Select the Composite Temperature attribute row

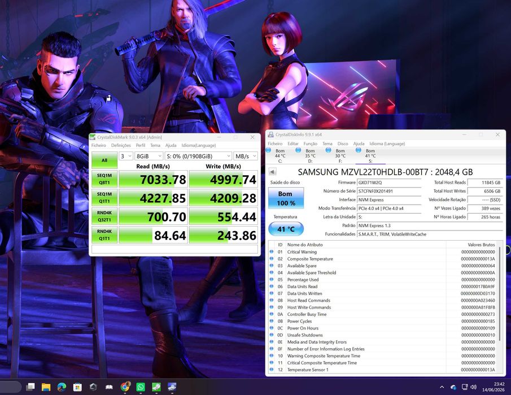[x=383, y=259]
